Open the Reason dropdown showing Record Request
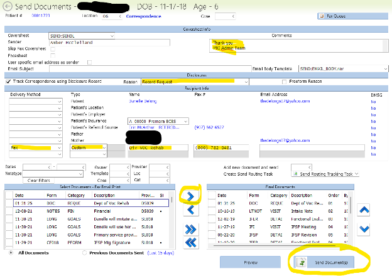 tap(245, 82)
